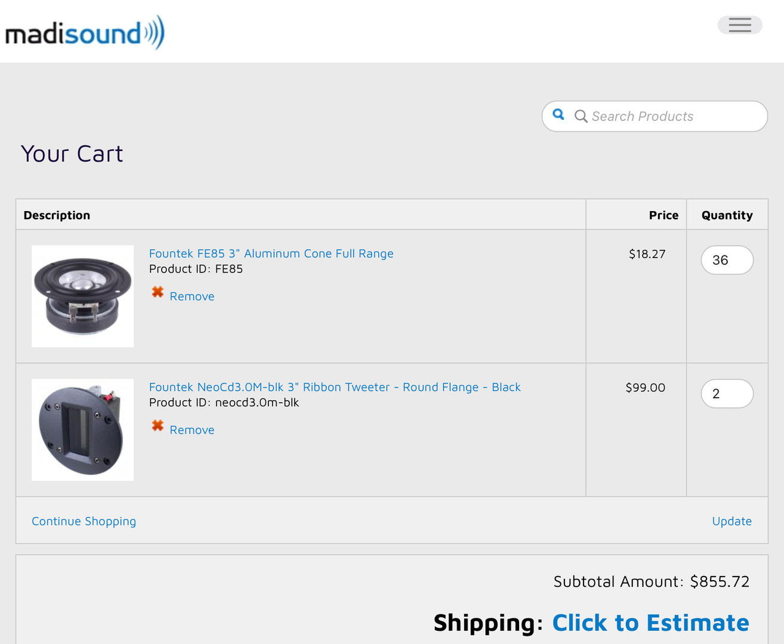Image resolution: width=784 pixels, height=644 pixels.
Task: Remove the Fountek FE85 from cart
Action: pyautogui.click(x=192, y=296)
